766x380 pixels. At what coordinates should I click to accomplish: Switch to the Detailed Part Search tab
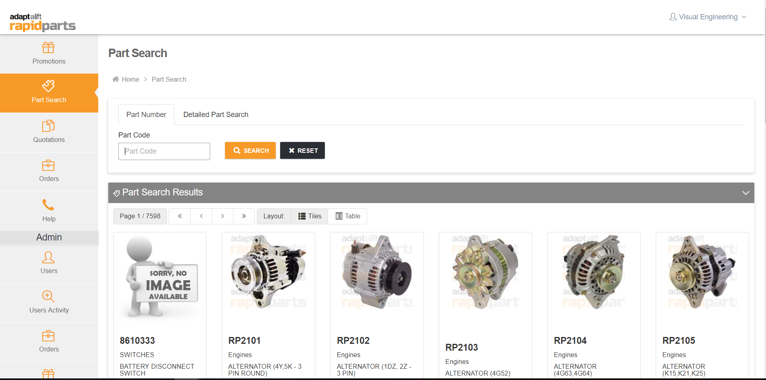click(x=216, y=115)
